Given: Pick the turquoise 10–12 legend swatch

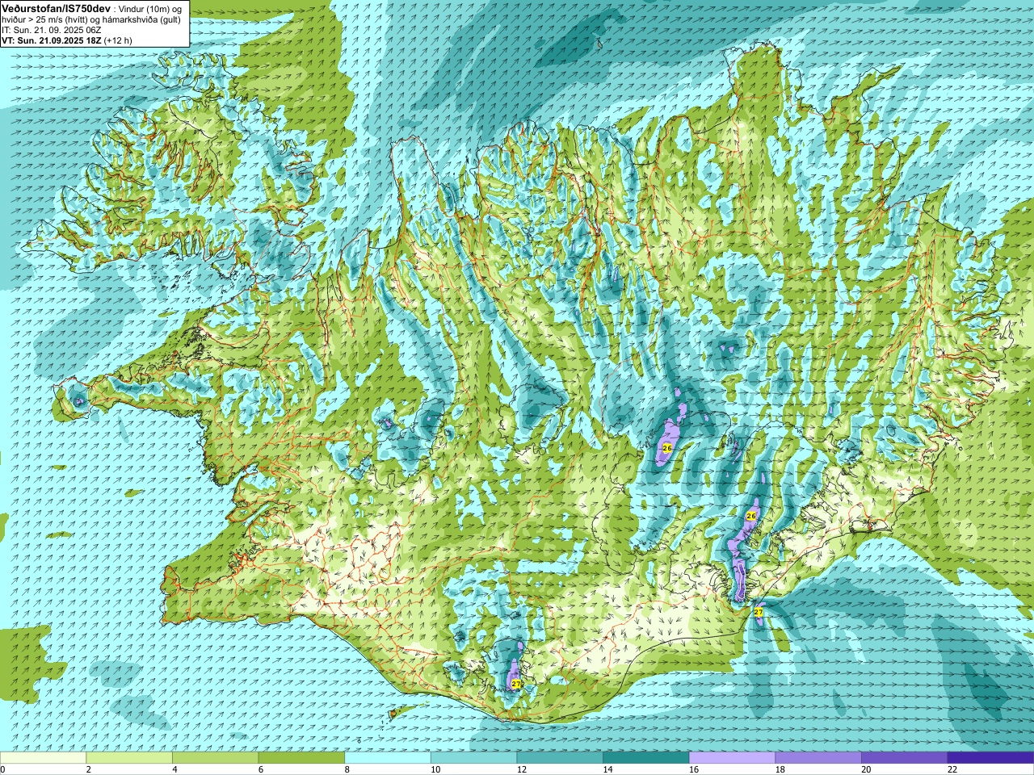Looking at the screenshot, I should pos(473,758).
